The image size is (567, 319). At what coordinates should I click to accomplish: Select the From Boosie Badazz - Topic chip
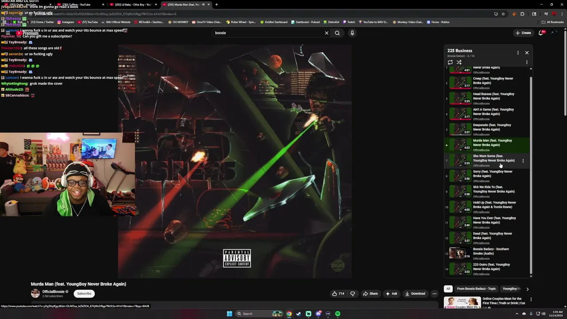[476, 289]
